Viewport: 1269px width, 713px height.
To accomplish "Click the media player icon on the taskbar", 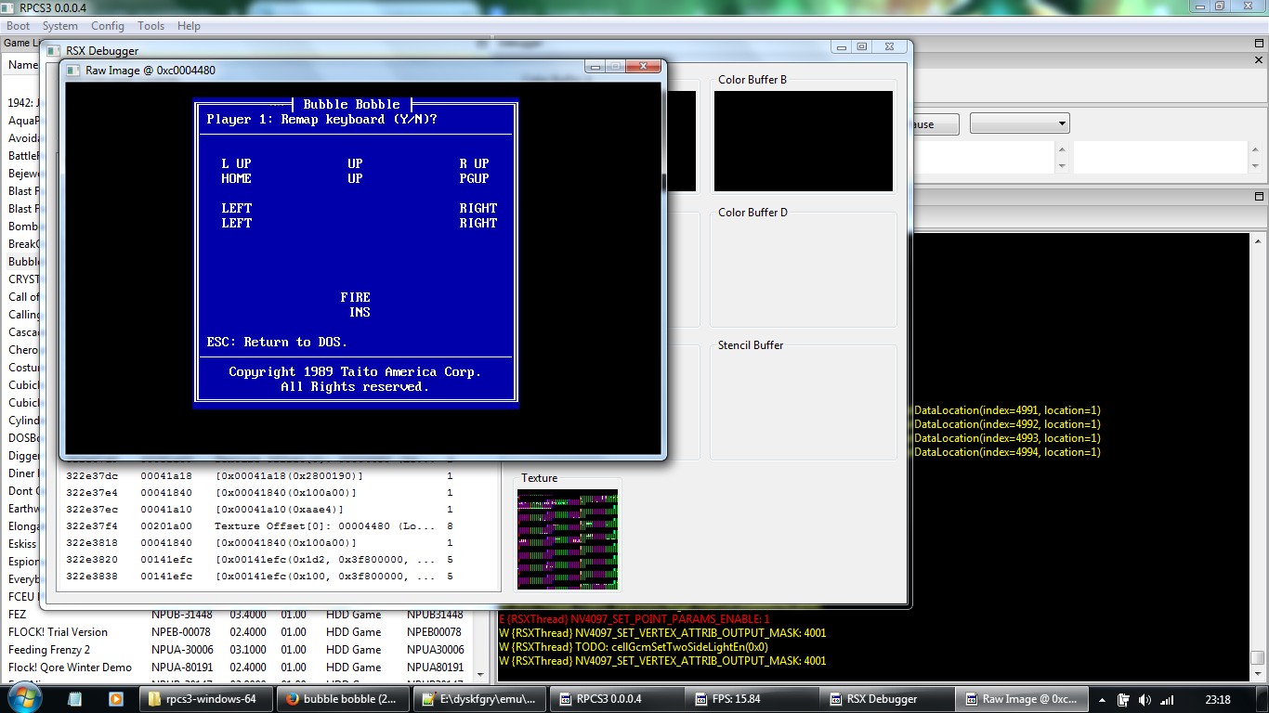I will pyautogui.click(x=116, y=699).
